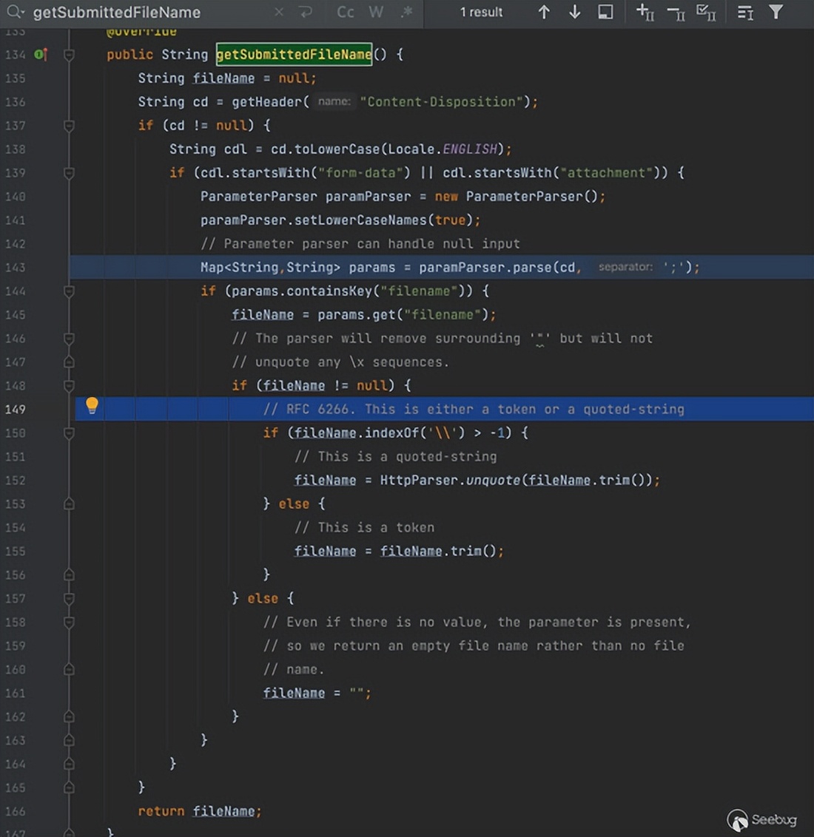814x837 pixels.
Task: Toggle whole Words (W) option
Action: point(376,12)
